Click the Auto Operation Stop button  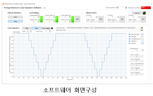pos(36,28)
